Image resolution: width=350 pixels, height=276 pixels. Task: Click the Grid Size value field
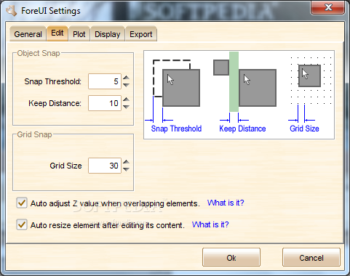pyautogui.click(x=105, y=166)
